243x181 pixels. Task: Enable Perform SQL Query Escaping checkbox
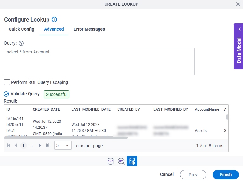pyautogui.click(x=7, y=82)
